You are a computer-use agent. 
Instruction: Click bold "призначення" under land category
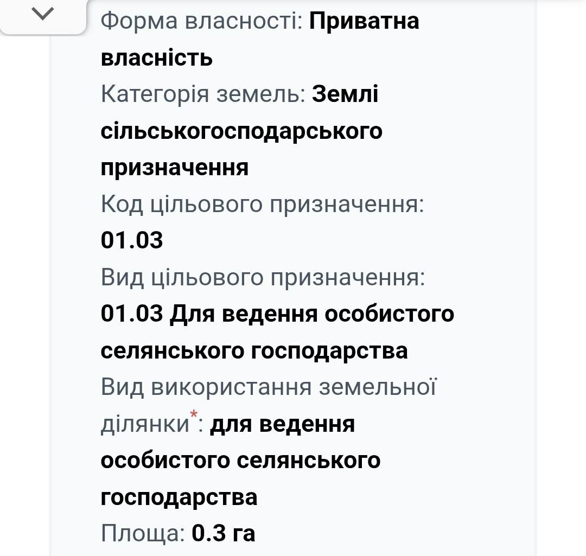tap(175, 168)
